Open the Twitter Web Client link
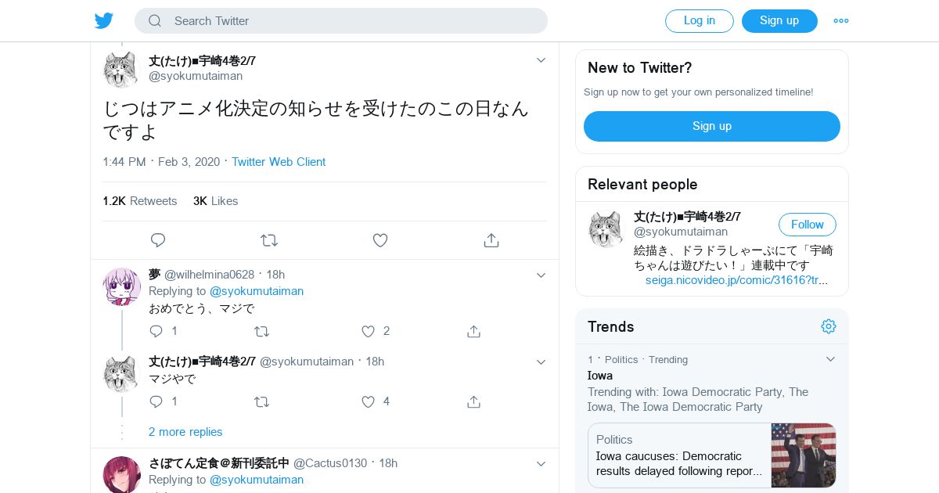The width and height of the screenshot is (939, 493). pos(279,162)
